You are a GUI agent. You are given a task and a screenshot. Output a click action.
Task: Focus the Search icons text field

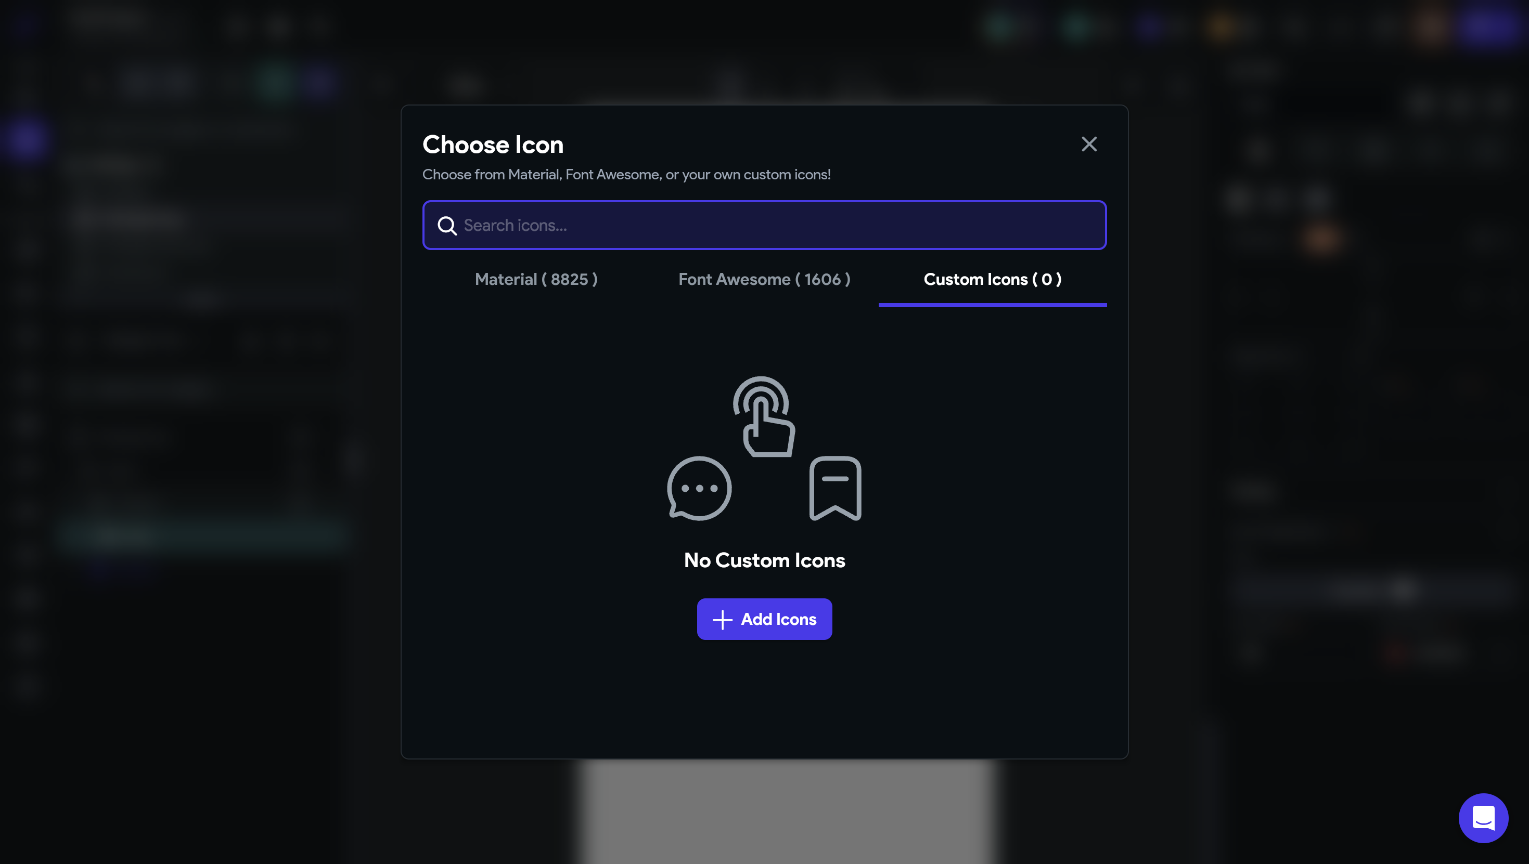[x=772, y=226]
